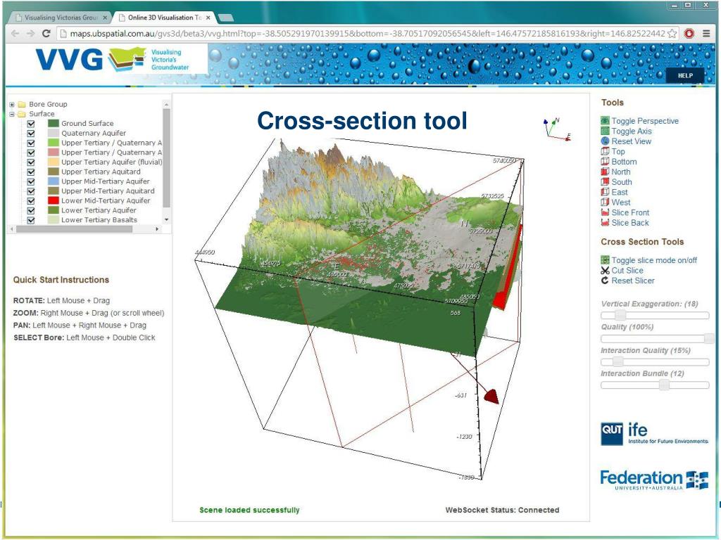Viewport: 721px width, 540px height.
Task: Uncheck the Upper Tertiary Aquitard layer
Action: point(31,172)
